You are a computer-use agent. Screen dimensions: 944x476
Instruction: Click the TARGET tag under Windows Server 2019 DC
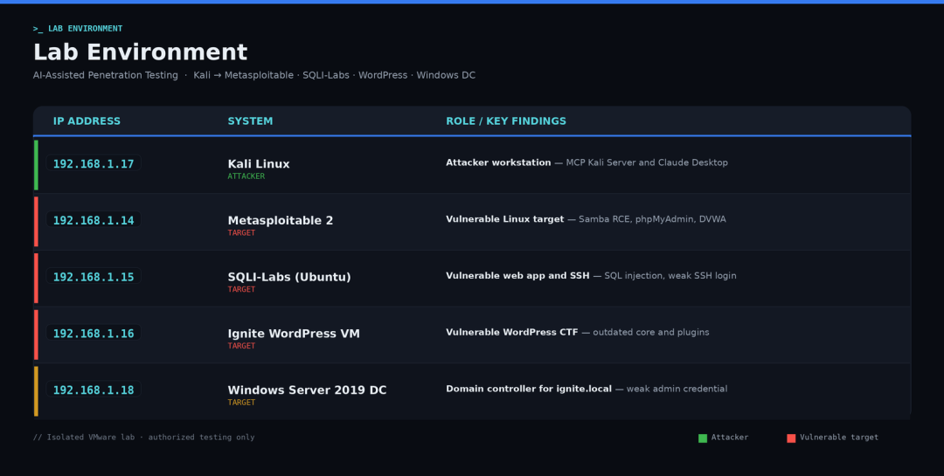click(241, 403)
